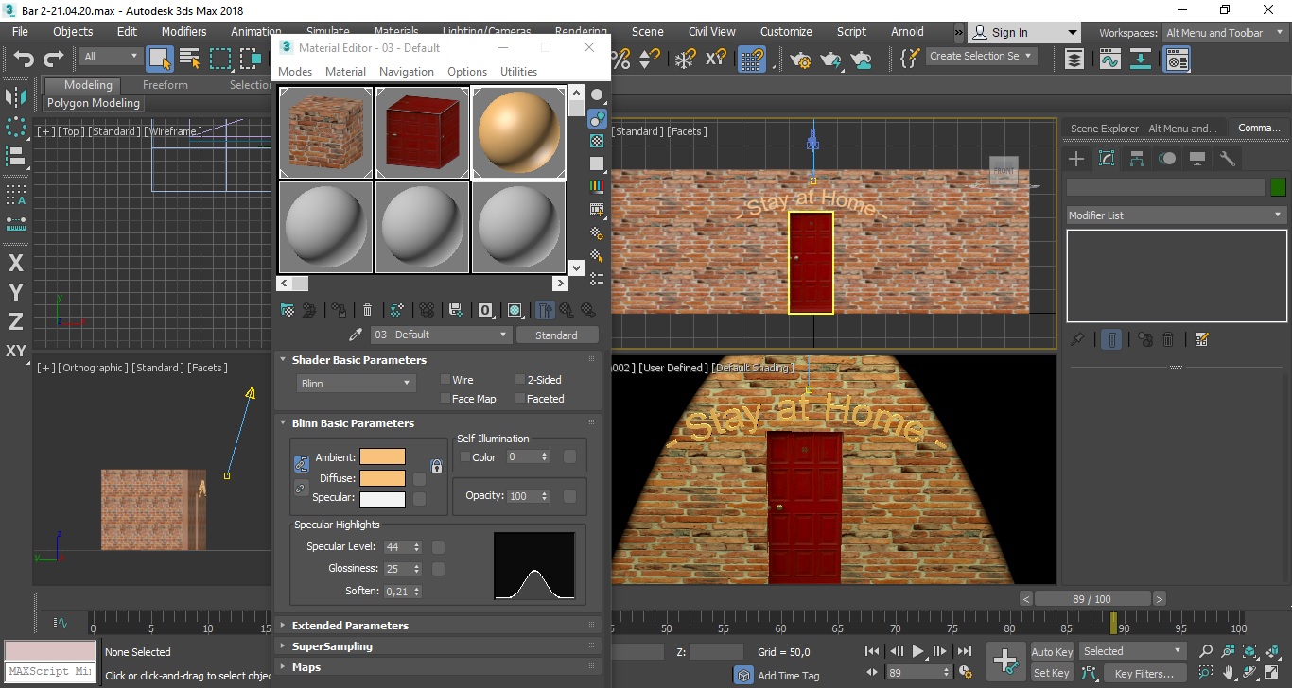
Task: Click the large Set Keys key button
Action: pos(1004,662)
